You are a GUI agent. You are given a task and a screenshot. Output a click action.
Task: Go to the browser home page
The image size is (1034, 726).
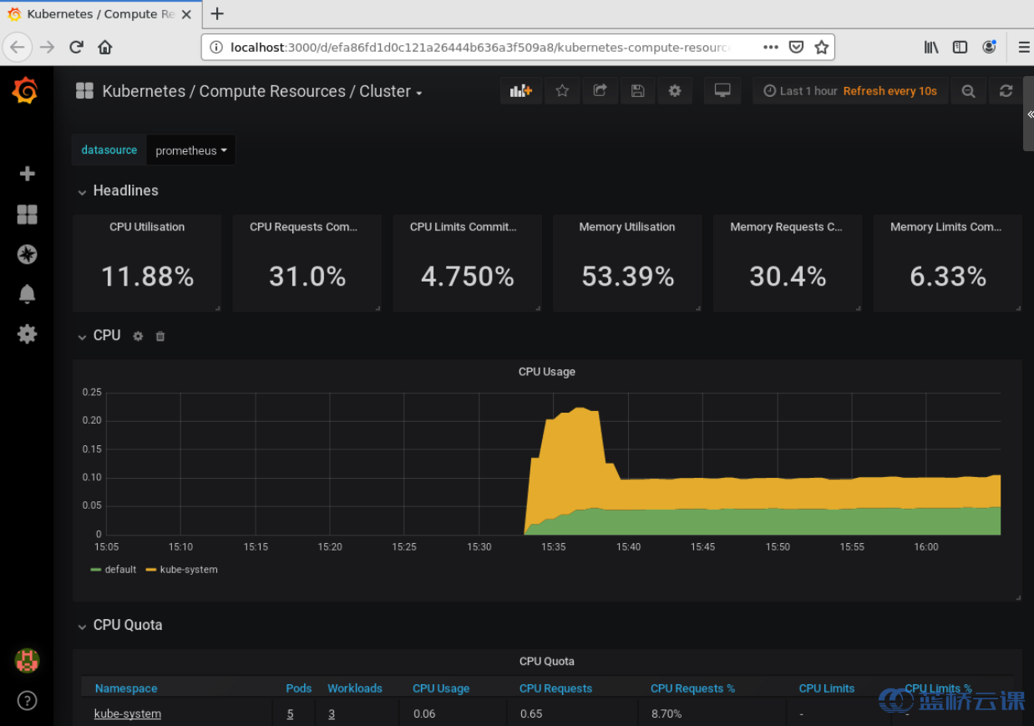coord(104,47)
